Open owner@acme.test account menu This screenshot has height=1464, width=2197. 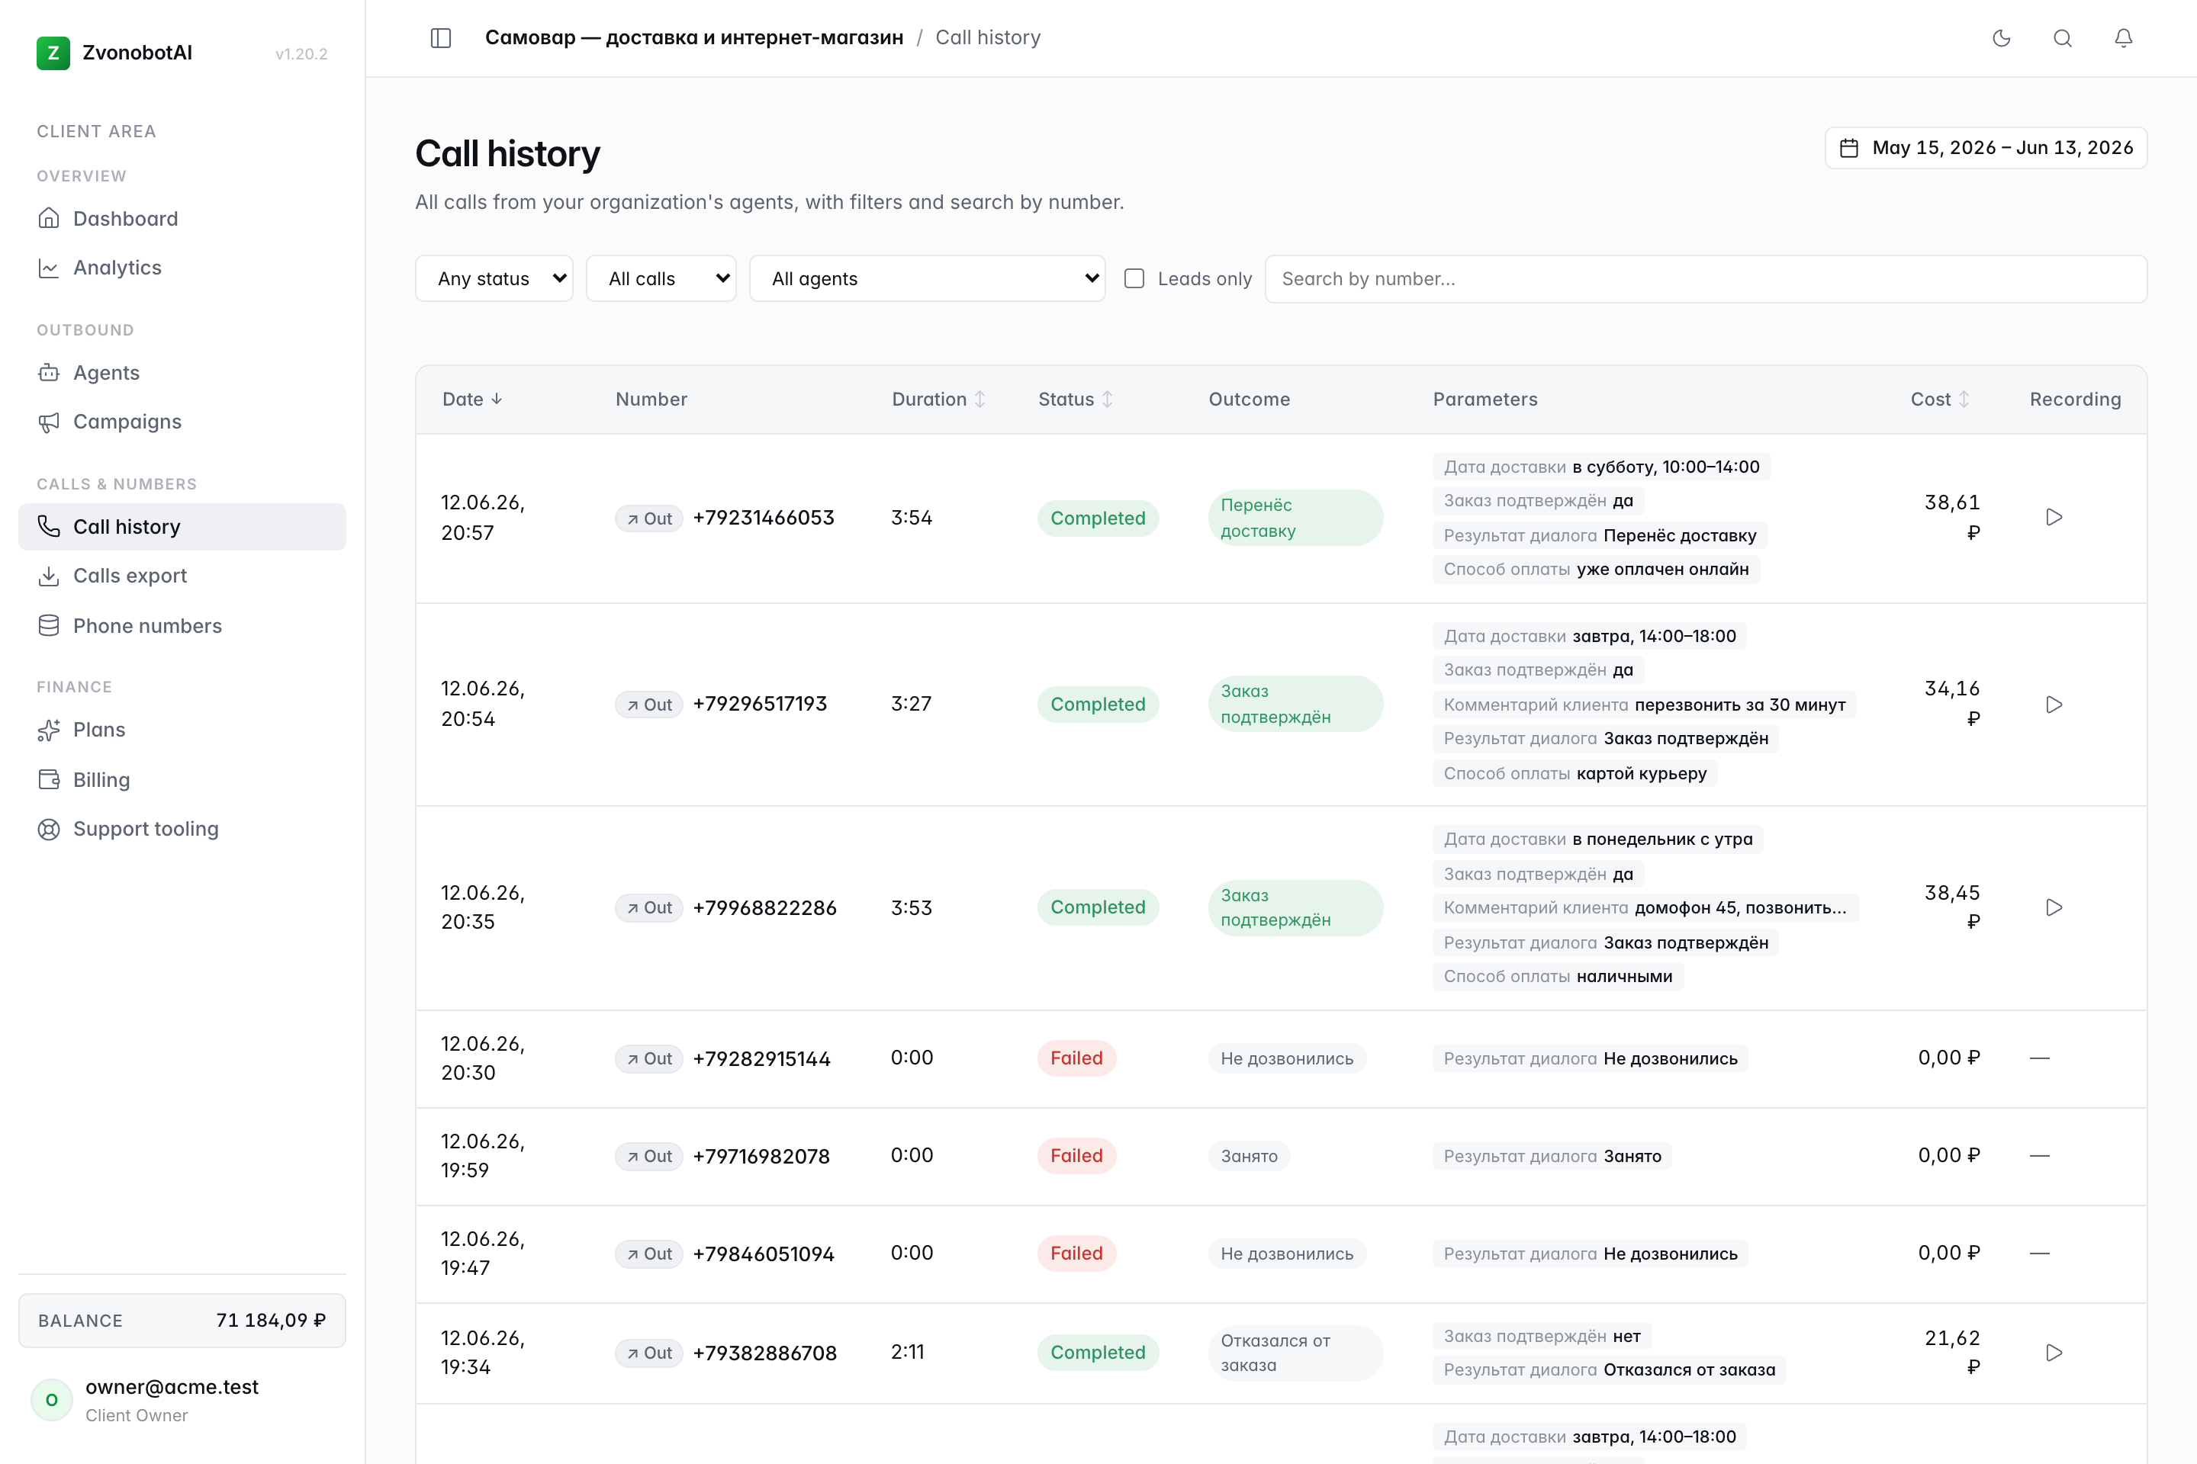[182, 1400]
